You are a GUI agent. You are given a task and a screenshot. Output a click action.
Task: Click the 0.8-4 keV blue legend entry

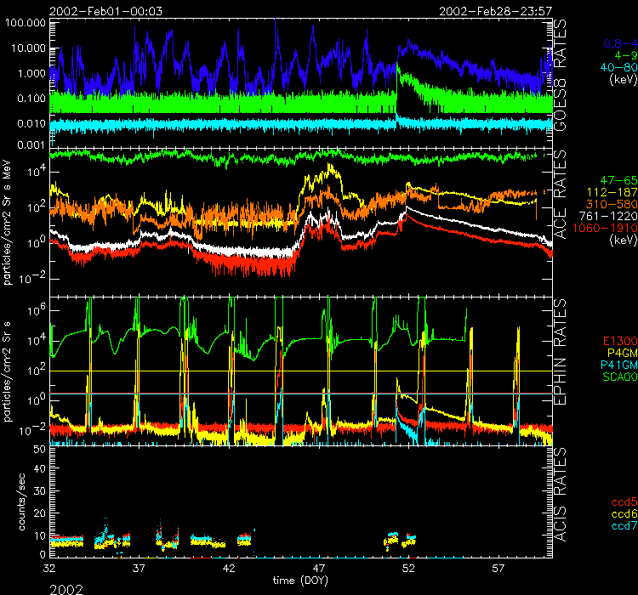point(618,42)
